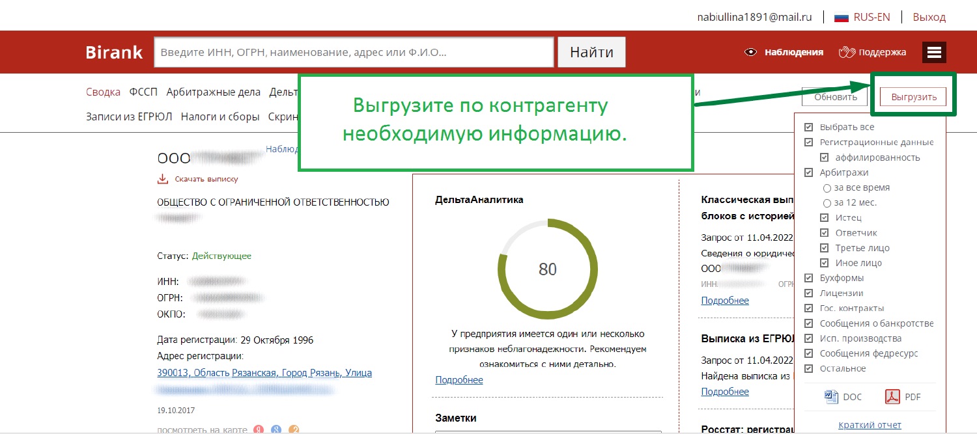Click the date 19.10.2017 text

(176, 411)
